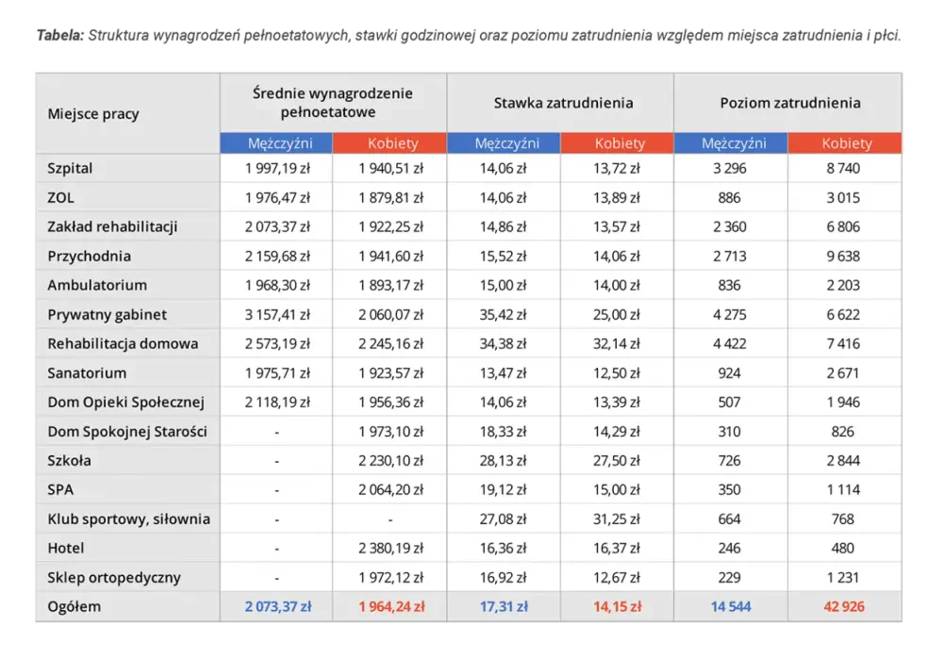
Task: Select the Ogółem total 42 926
Action: 844,606
